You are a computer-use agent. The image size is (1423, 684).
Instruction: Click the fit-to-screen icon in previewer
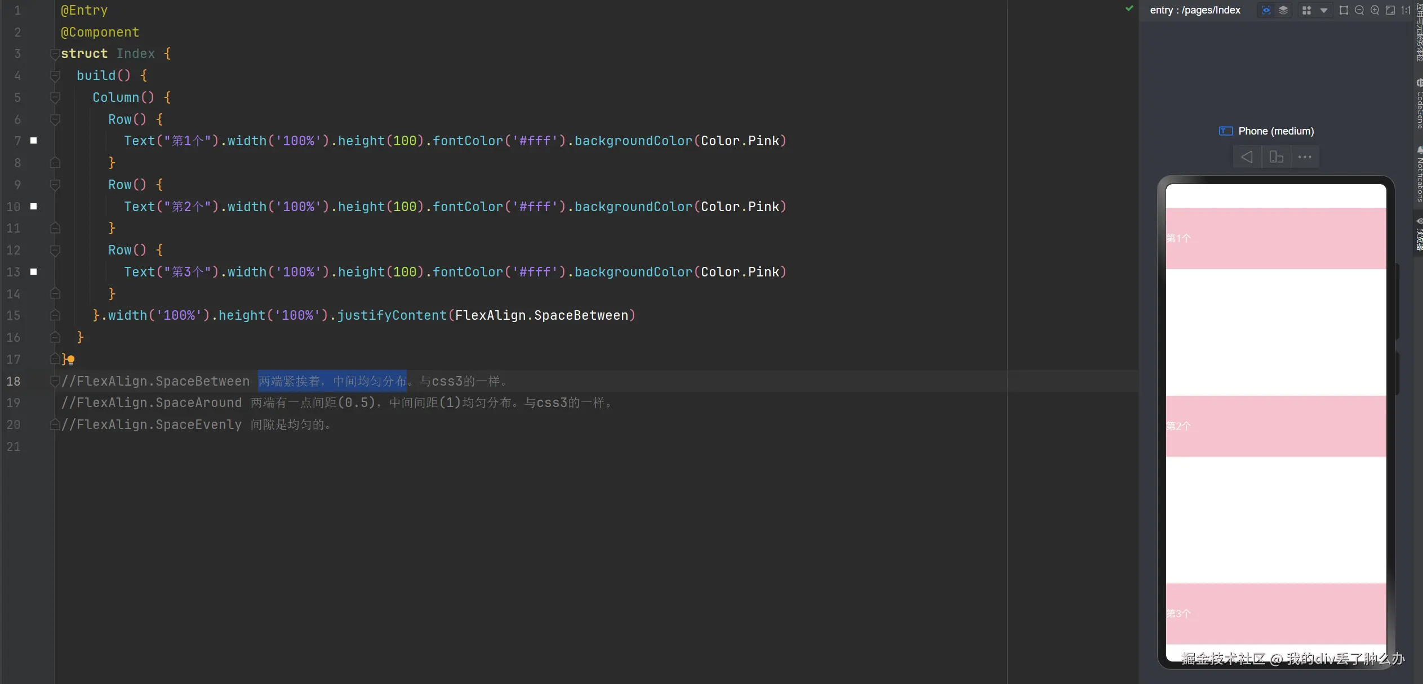pos(1390,10)
